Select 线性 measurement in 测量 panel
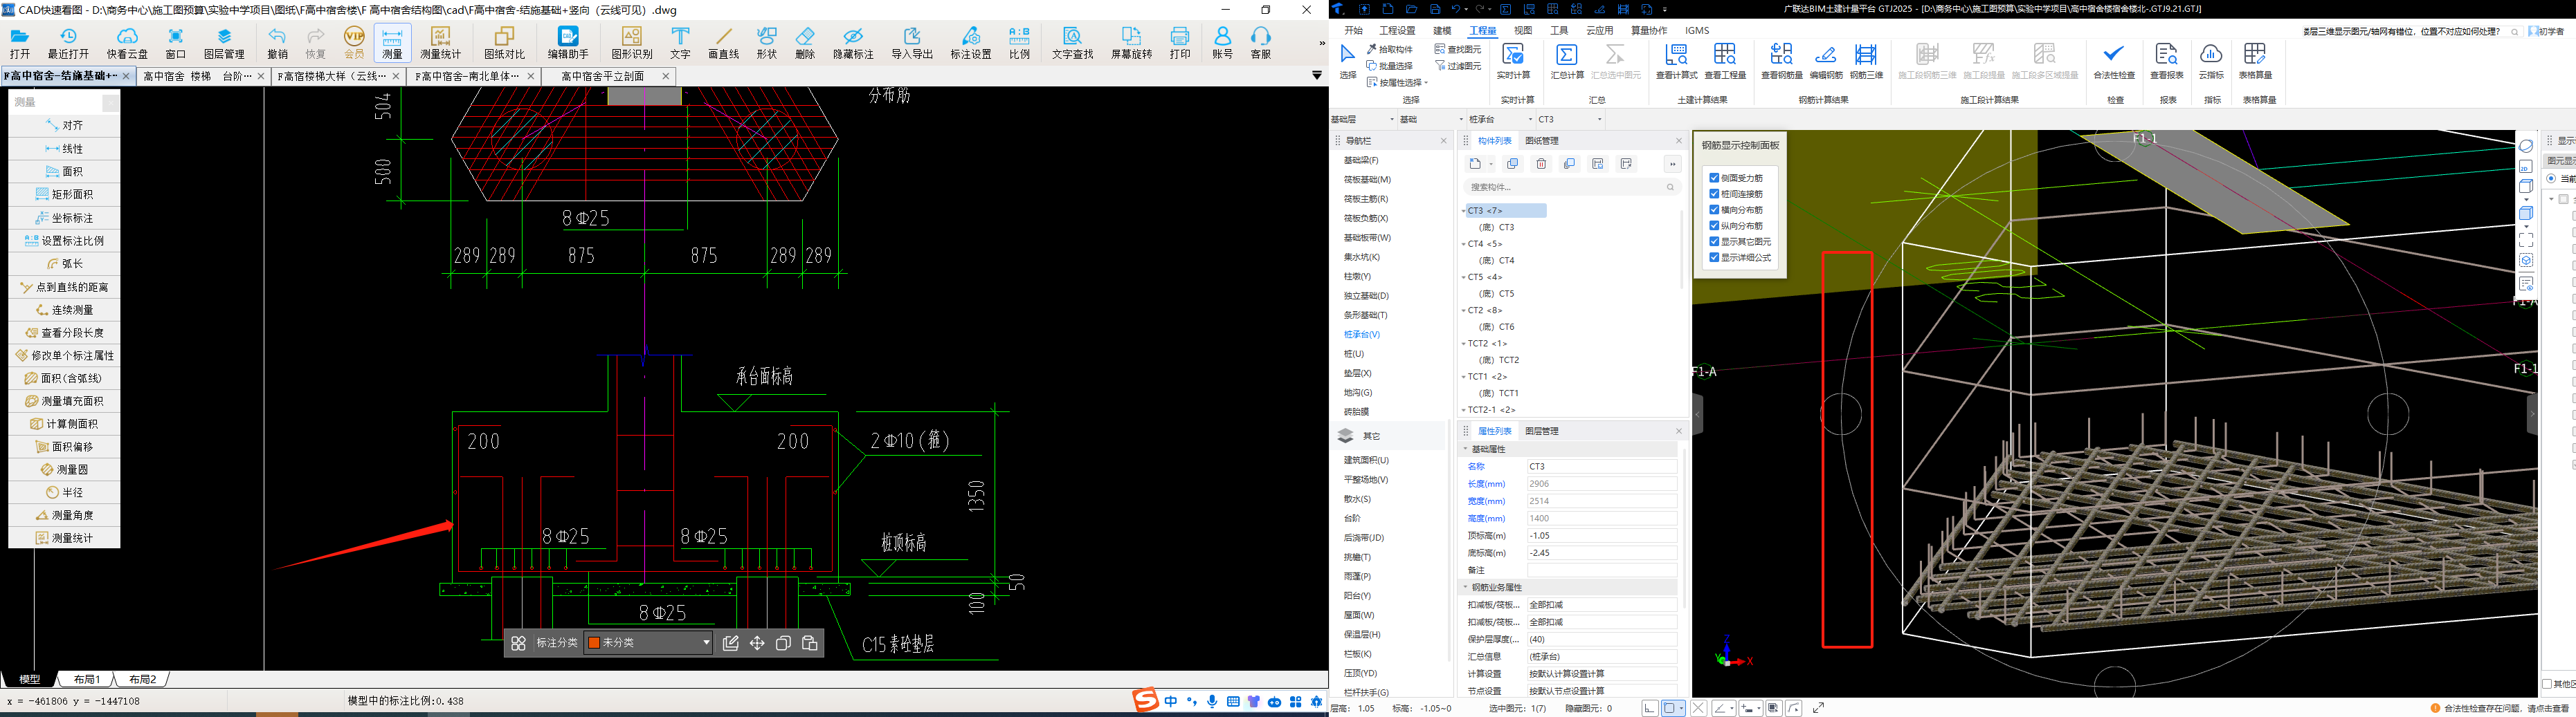2576x717 pixels. 64,149
